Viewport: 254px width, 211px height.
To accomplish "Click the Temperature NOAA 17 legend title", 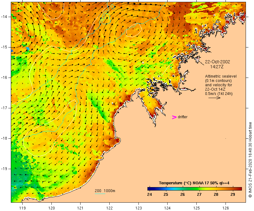I will (194, 183).
